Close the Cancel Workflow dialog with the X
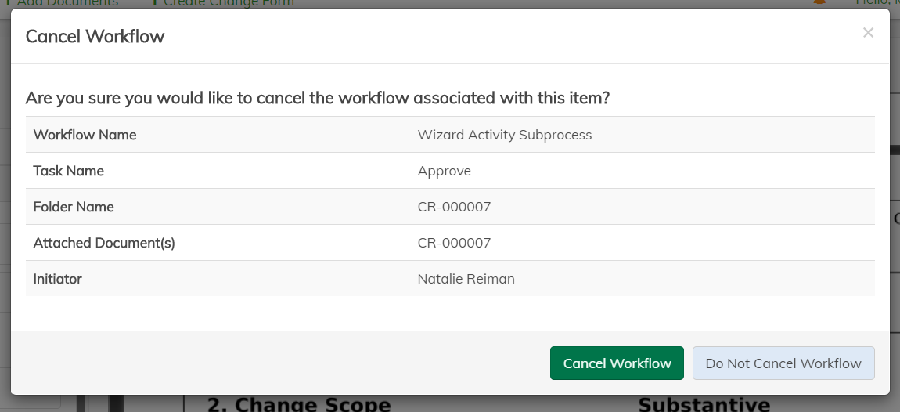The width and height of the screenshot is (900, 412). 868,33
